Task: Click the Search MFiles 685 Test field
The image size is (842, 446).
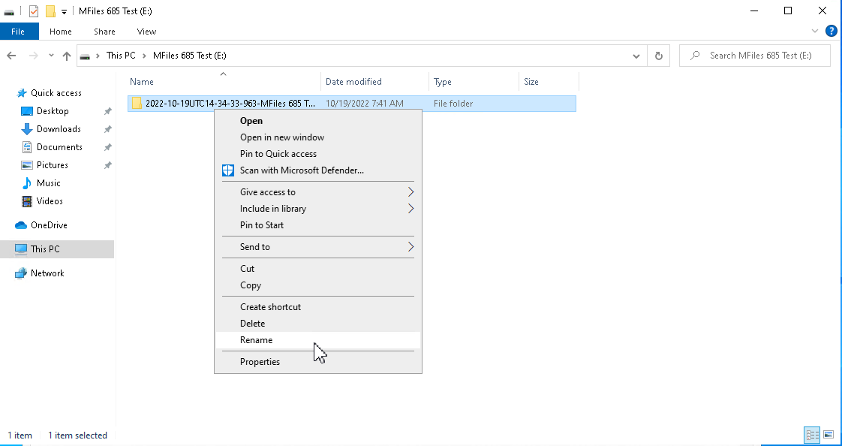Action: pos(754,56)
